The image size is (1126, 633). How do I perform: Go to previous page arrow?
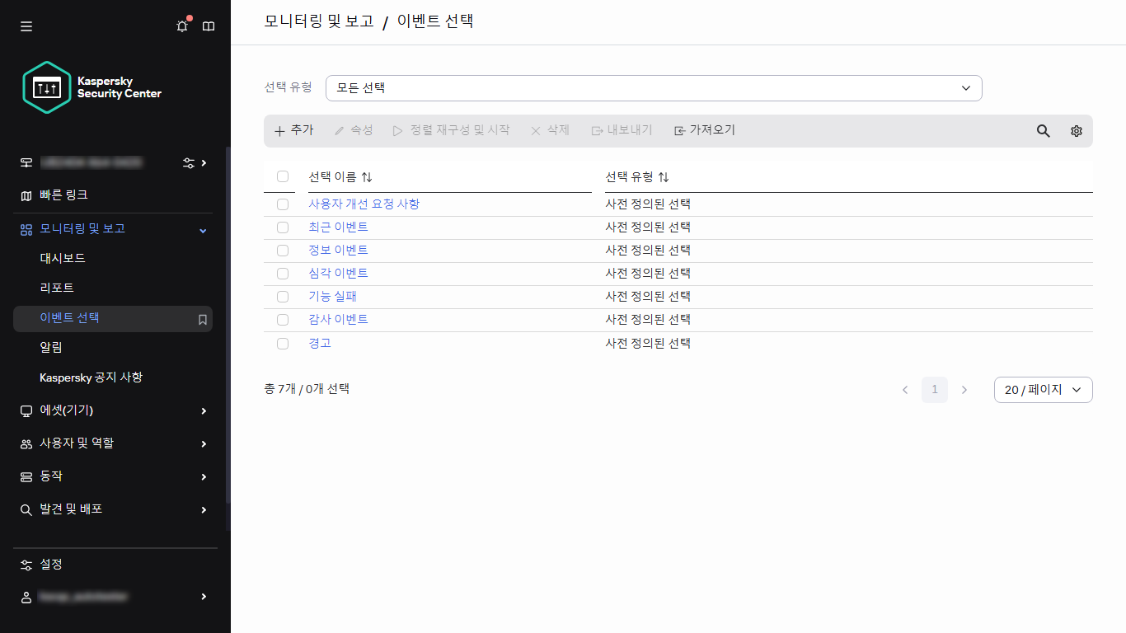coord(905,390)
